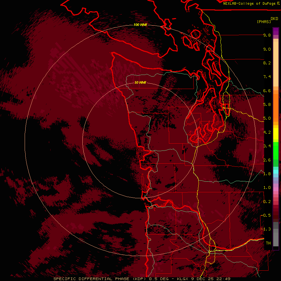Click the 9 DEC 25 date in the caption
Viewport: 281px width, 281px height.
[203, 279]
